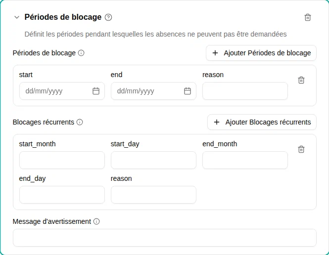Remove the recurring blocking row with trash icon
Screen dimensions: 329x255
coord(301,149)
